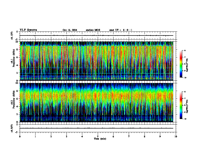
Task: Click the "Time (min)" axis label
Action: (x=100, y=139)
